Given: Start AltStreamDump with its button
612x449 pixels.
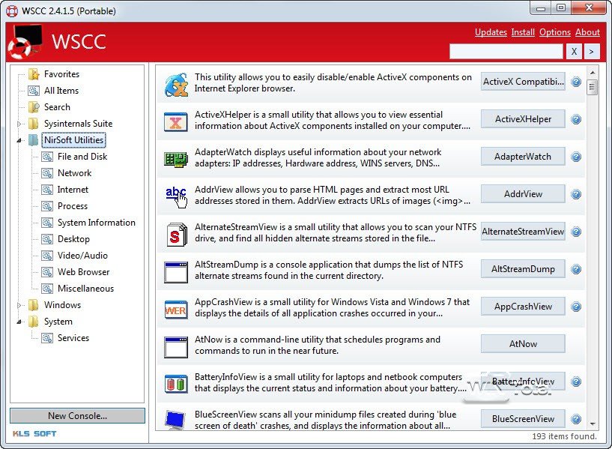Looking at the screenshot, I should pos(523,269).
